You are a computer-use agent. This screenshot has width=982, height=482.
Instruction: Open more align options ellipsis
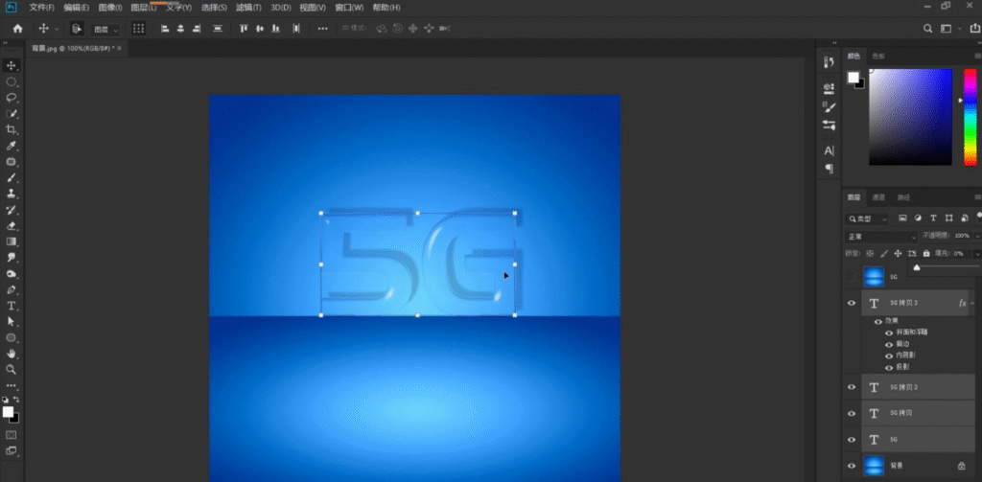coord(322,28)
